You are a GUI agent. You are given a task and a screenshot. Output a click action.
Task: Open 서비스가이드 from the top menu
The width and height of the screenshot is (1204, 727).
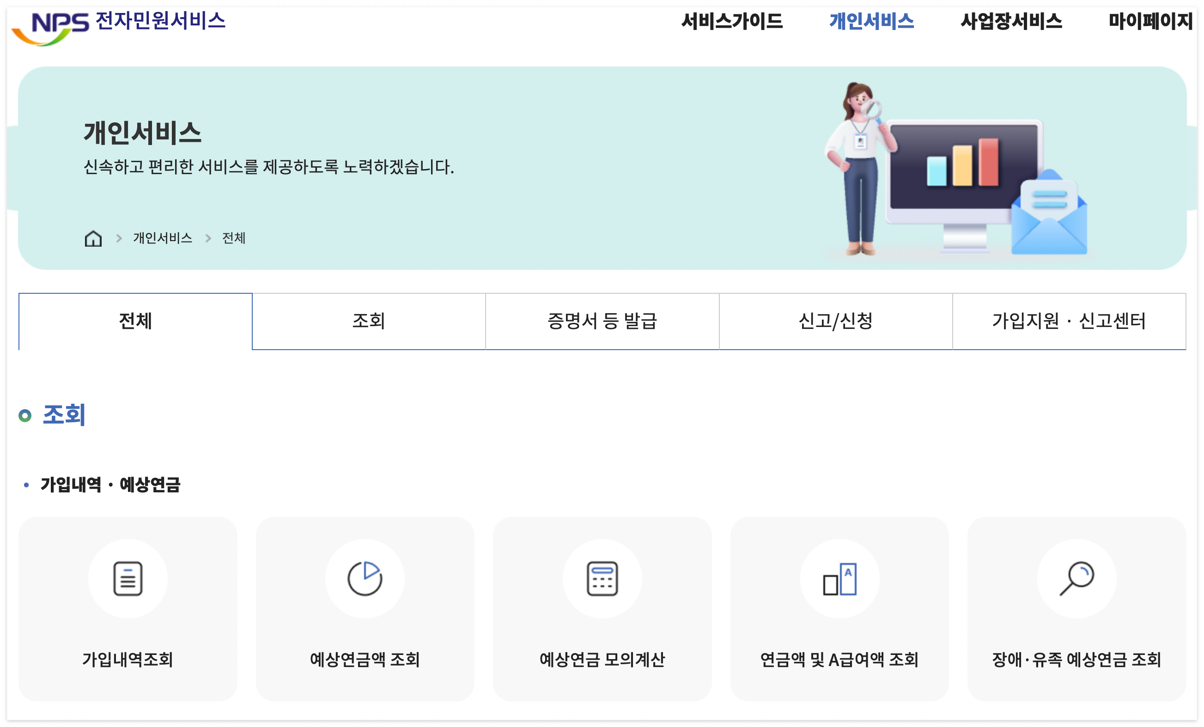point(733,22)
